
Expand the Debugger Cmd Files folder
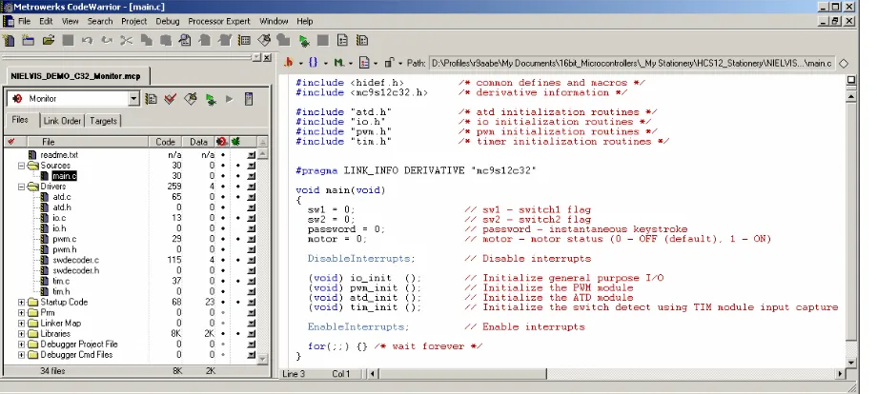click(21, 355)
